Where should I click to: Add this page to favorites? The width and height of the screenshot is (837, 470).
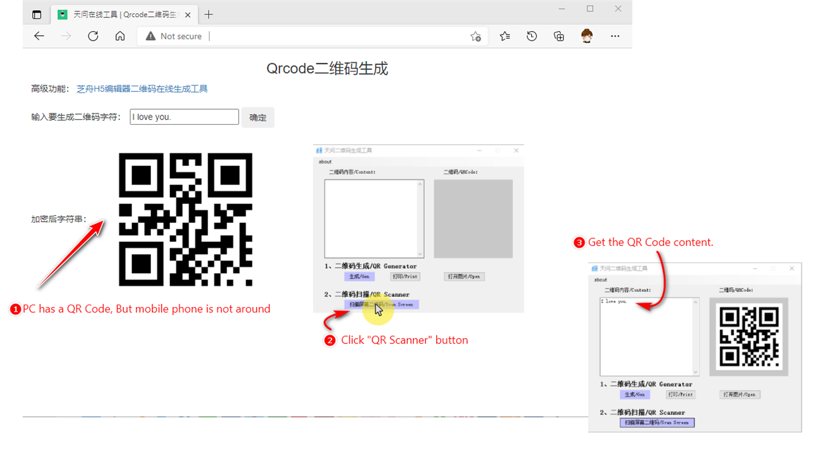point(476,36)
